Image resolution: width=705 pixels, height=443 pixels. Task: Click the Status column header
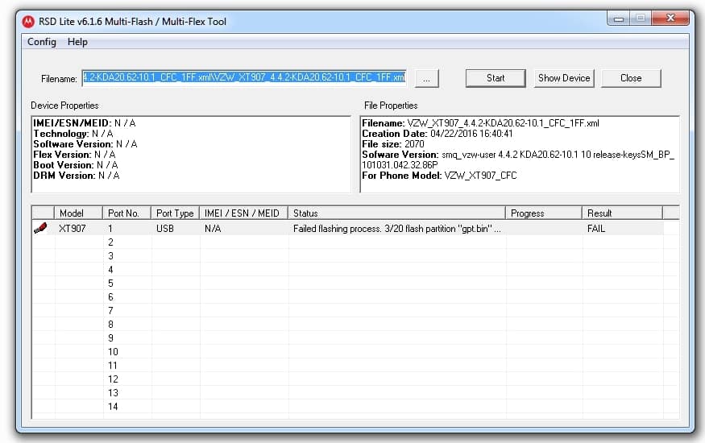coord(396,213)
